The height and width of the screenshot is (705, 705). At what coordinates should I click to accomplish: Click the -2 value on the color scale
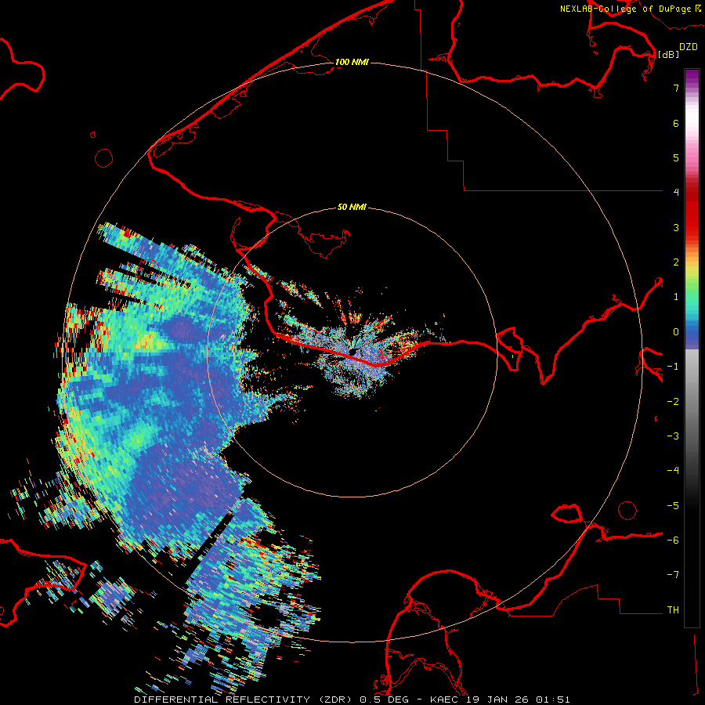673,402
